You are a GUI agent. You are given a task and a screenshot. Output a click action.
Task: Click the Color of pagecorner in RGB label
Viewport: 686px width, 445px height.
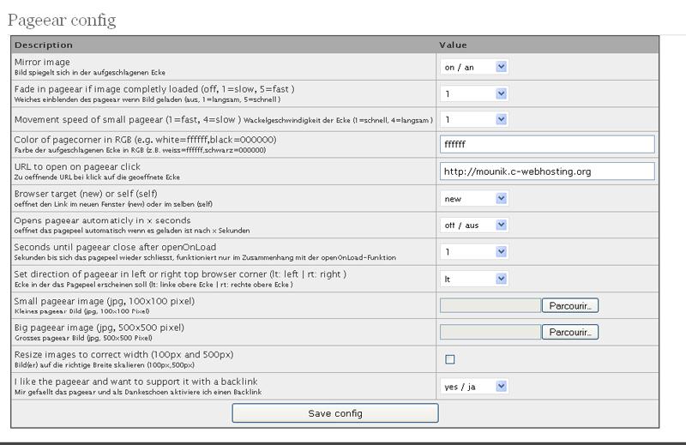click(145, 140)
